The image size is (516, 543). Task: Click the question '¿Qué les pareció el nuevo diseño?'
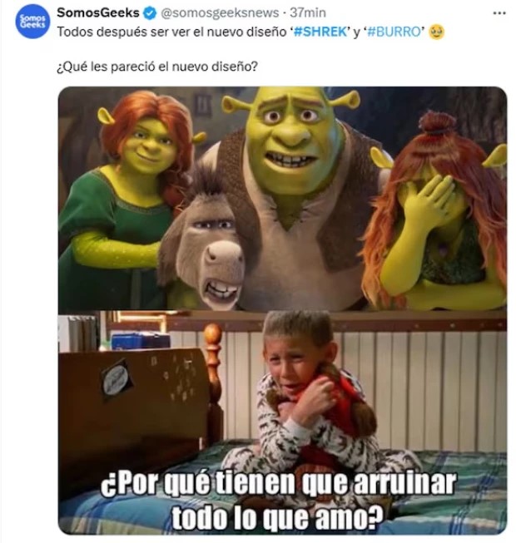(x=157, y=67)
